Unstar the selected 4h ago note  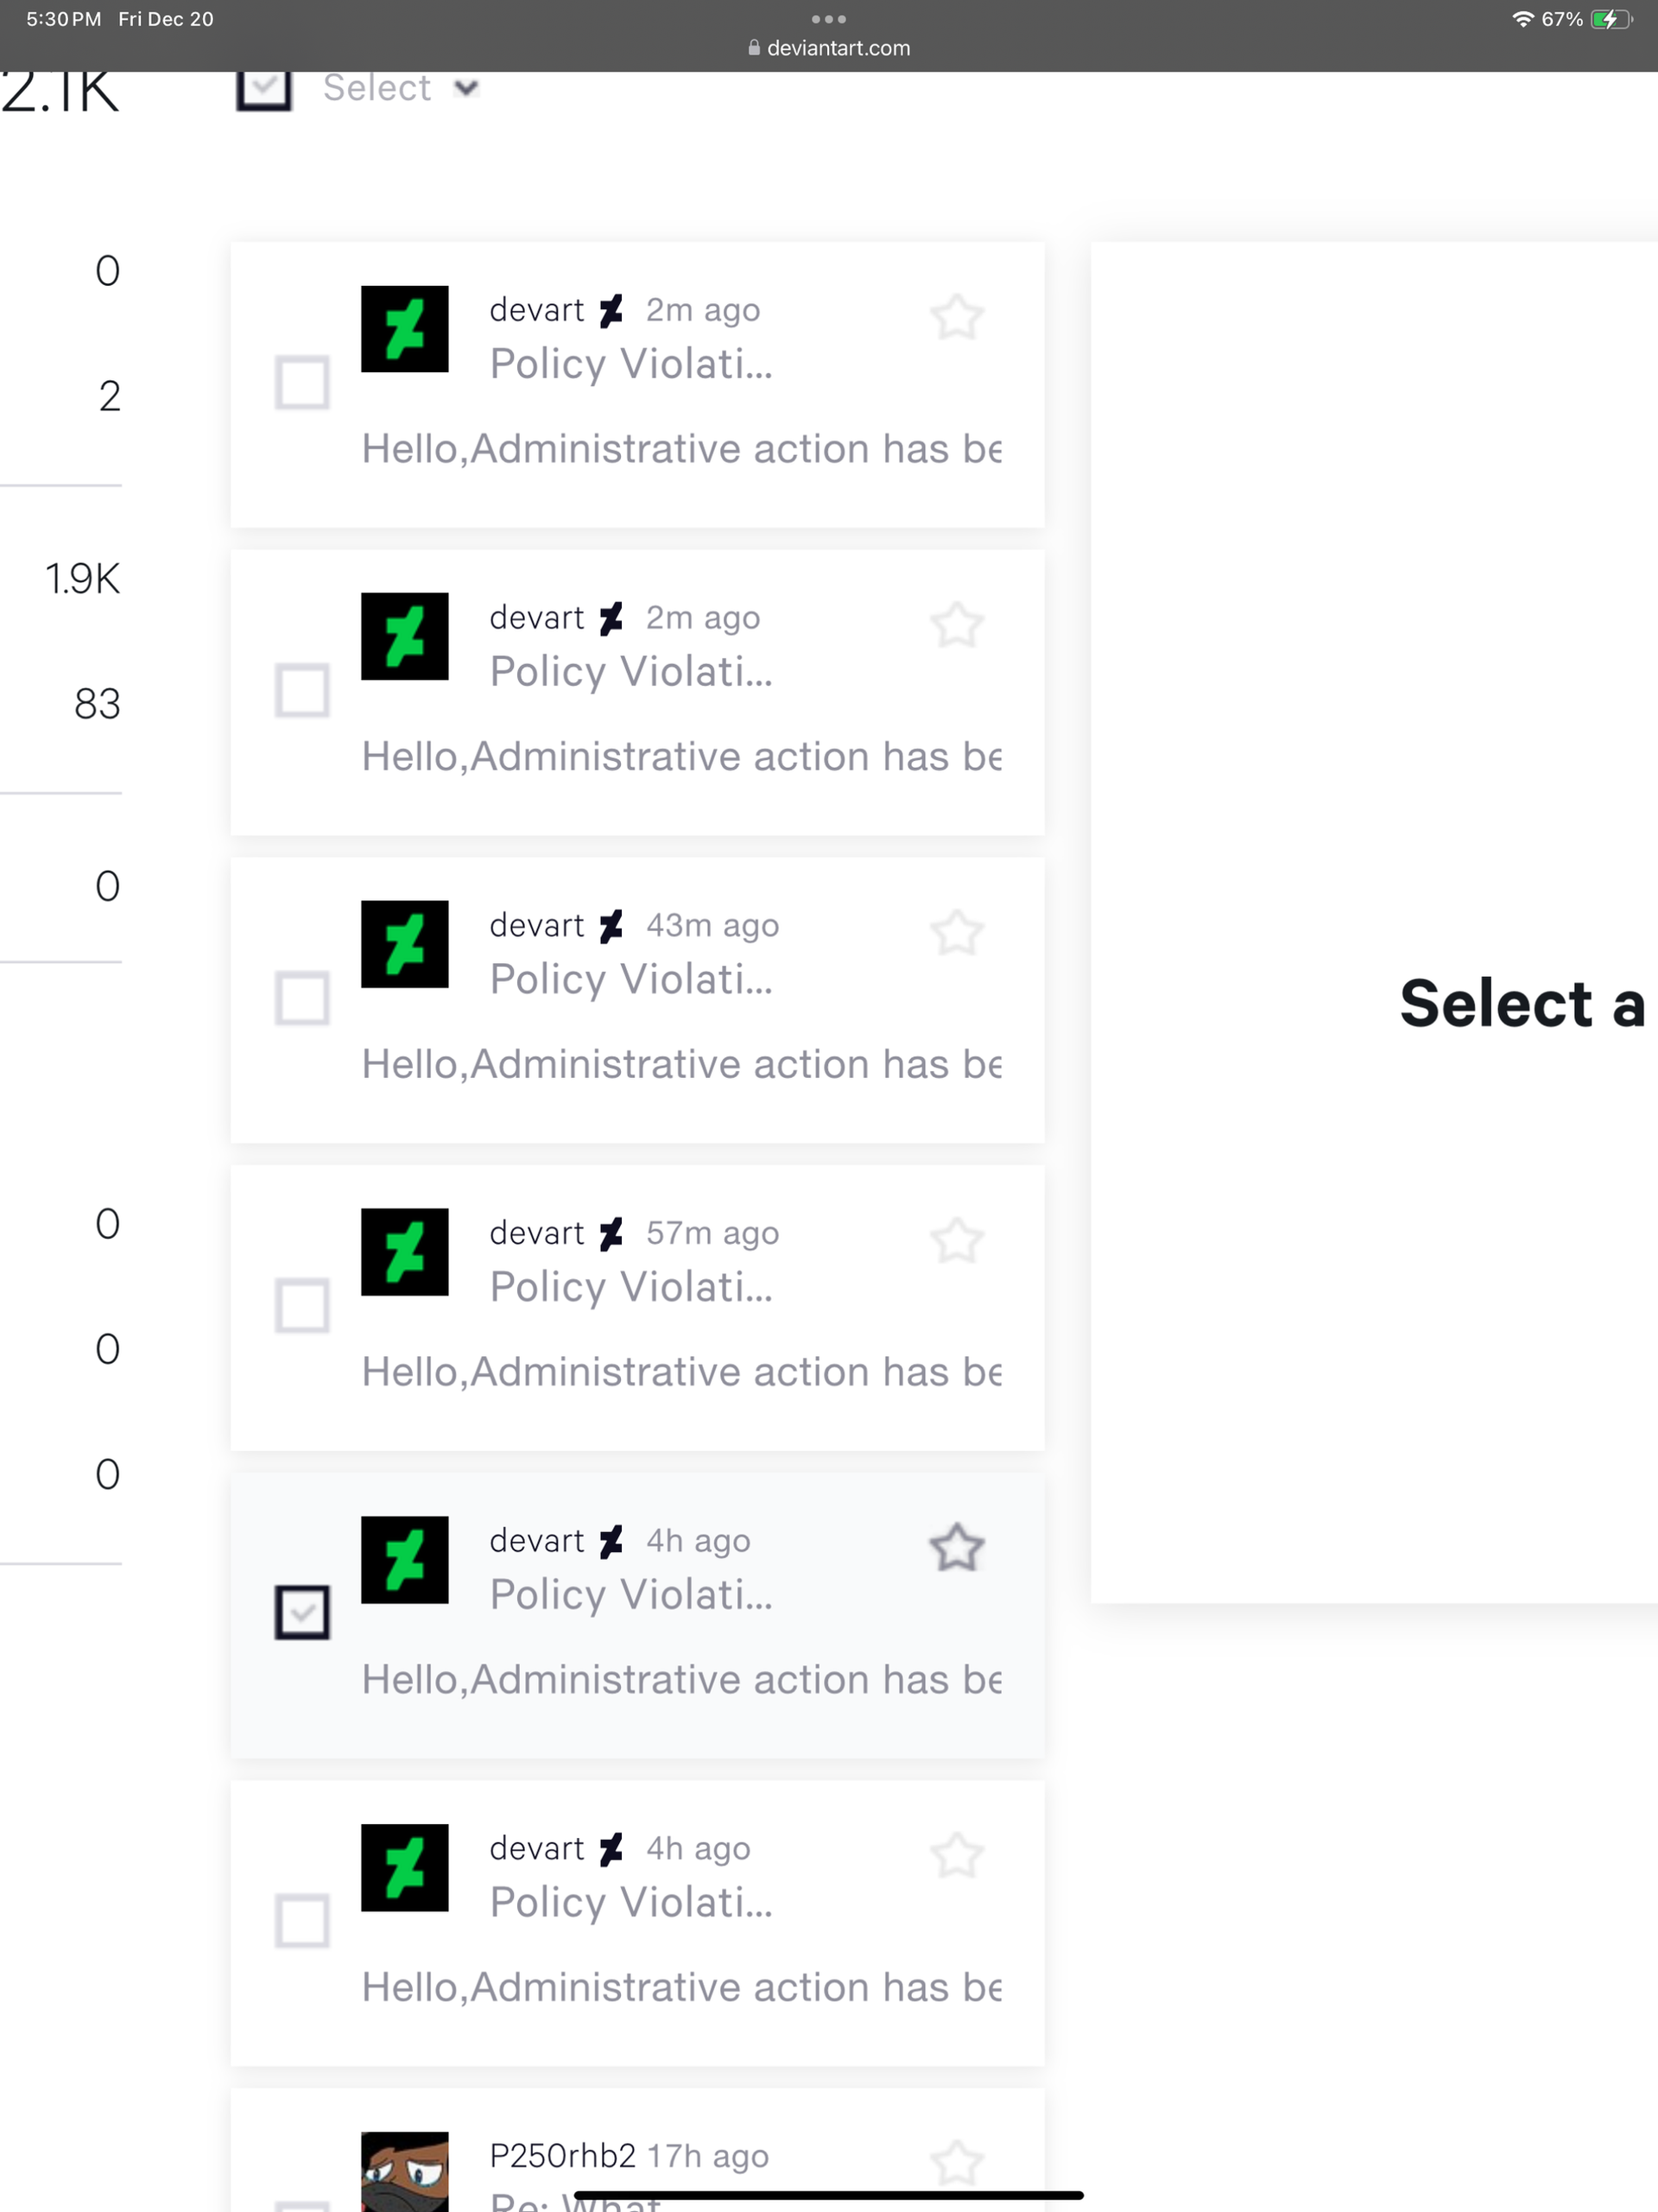coord(957,1548)
